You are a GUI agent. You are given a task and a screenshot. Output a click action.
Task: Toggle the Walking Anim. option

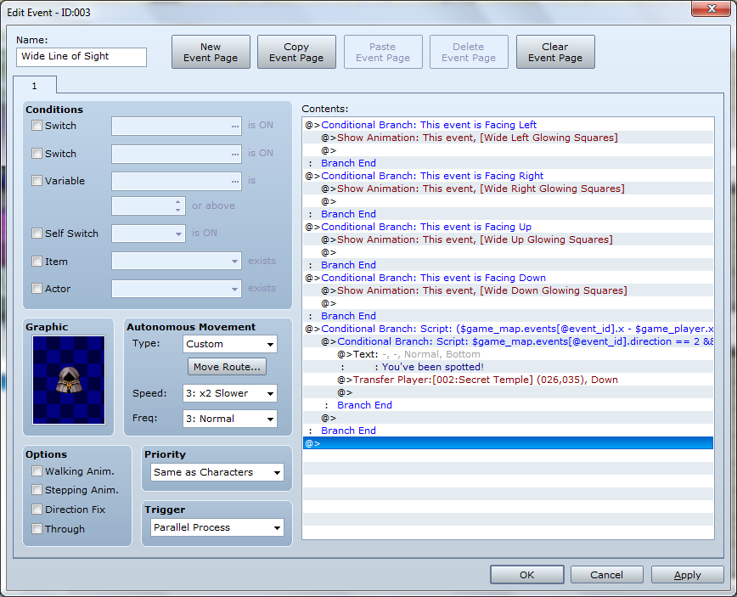(x=37, y=471)
